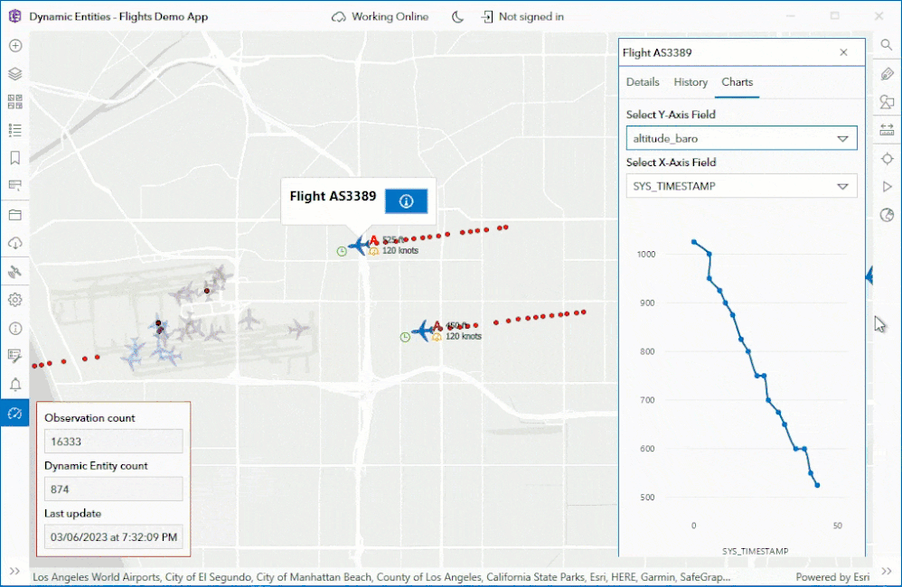Image resolution: width=902 pixels, height=587 pixels.
Task: Click the Powered by Esri text
Action: pyautogui.click(x=832, y=577)
